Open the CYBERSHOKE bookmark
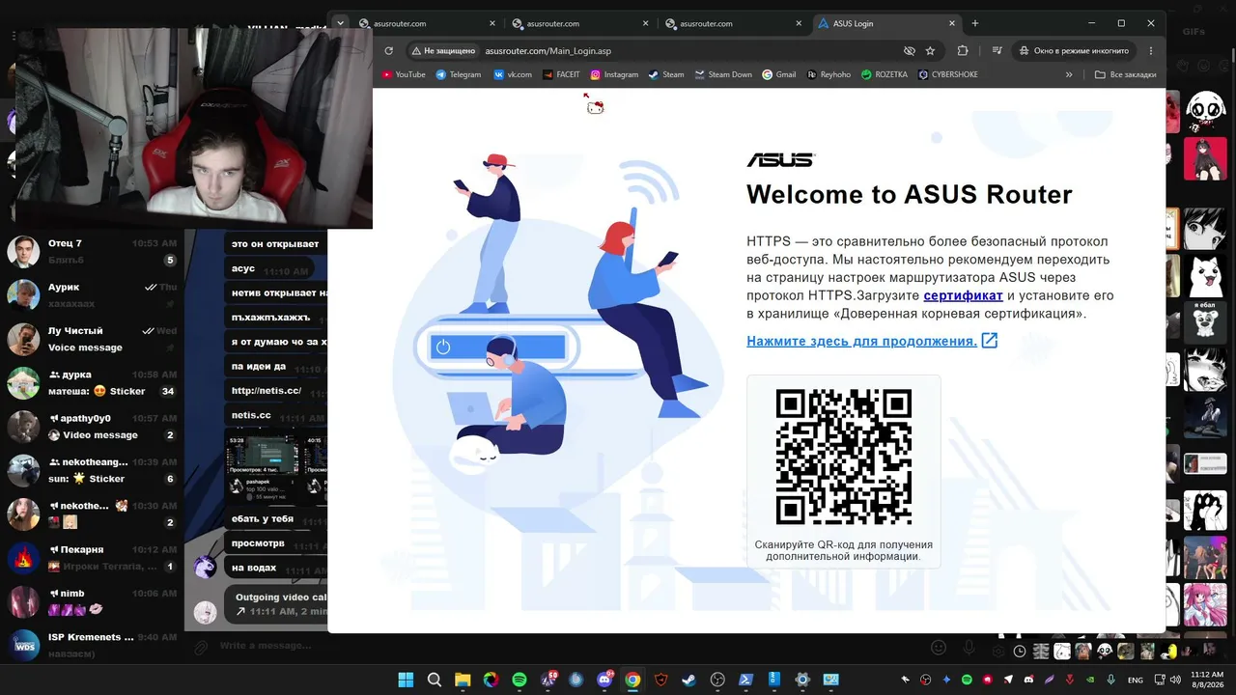 click(x=948, y=74)
